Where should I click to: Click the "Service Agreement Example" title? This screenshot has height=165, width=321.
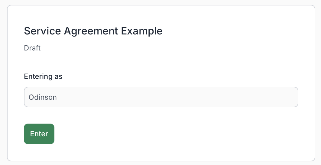pos(93,31)
